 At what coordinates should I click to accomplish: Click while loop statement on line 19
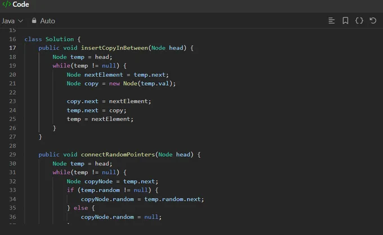point(90,66)
